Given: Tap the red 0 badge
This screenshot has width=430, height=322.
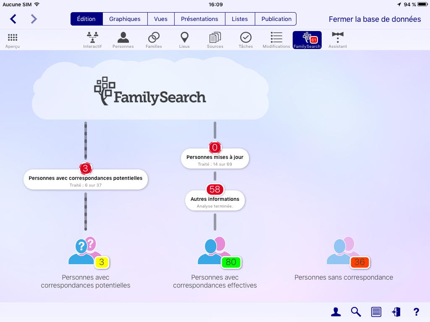Looking at the screenshot, I should coord(215,147).
